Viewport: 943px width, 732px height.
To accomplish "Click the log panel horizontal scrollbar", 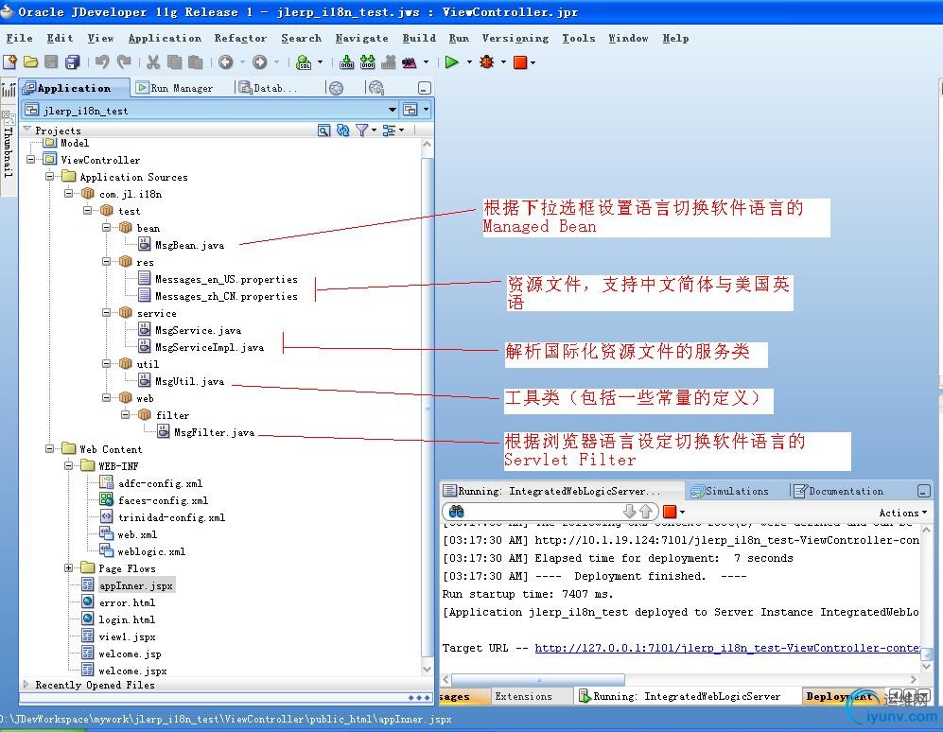I will tap(538, 680).
